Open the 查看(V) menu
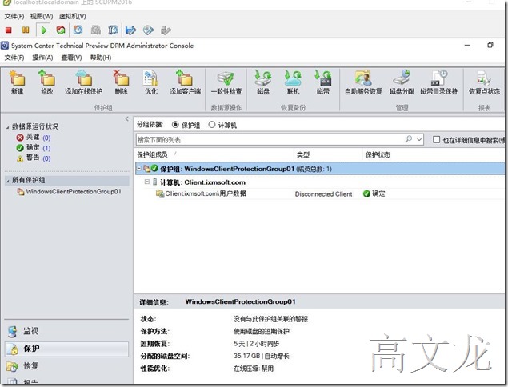 click(x=71, y=58)
